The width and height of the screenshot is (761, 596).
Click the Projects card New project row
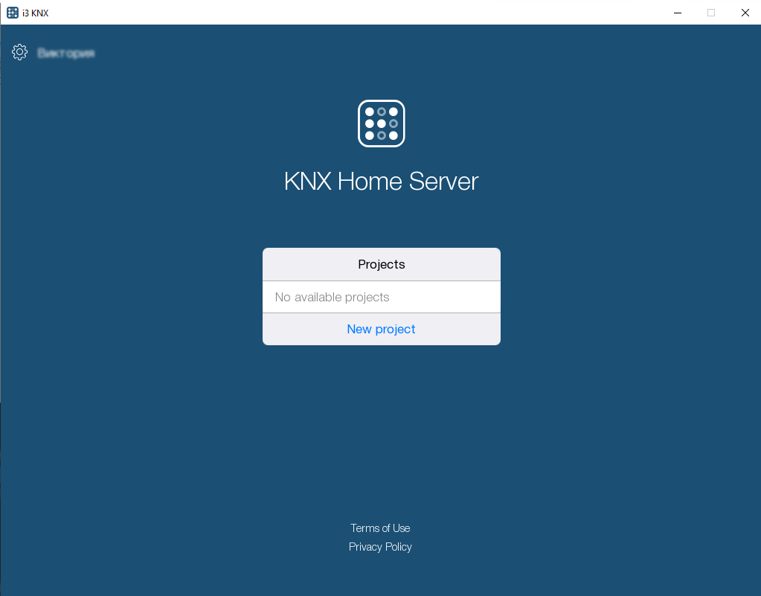[x=381, y=328]
